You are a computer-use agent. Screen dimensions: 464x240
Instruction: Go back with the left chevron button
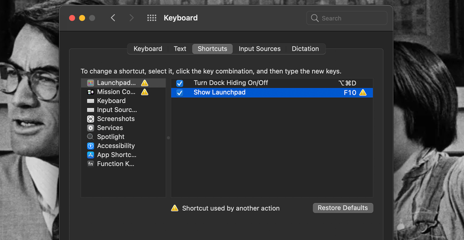point(113,18)
